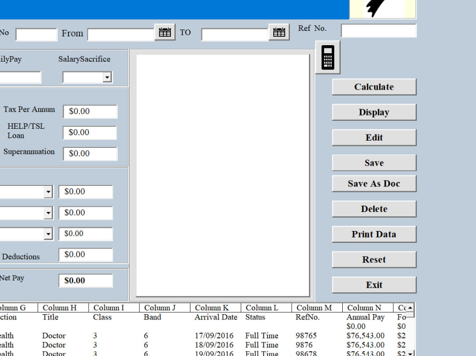Image resolution: width=476 pixels, height=356 pixels.
Task: Select the first deduction amount field
Action: [86, 192]
